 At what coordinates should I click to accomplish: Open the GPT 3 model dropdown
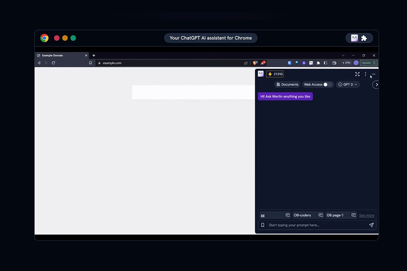click(348, 85)
